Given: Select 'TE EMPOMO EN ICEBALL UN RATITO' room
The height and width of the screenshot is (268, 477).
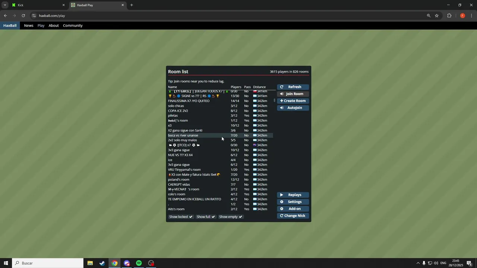Looking at the screenshot, I should point(220,199).
